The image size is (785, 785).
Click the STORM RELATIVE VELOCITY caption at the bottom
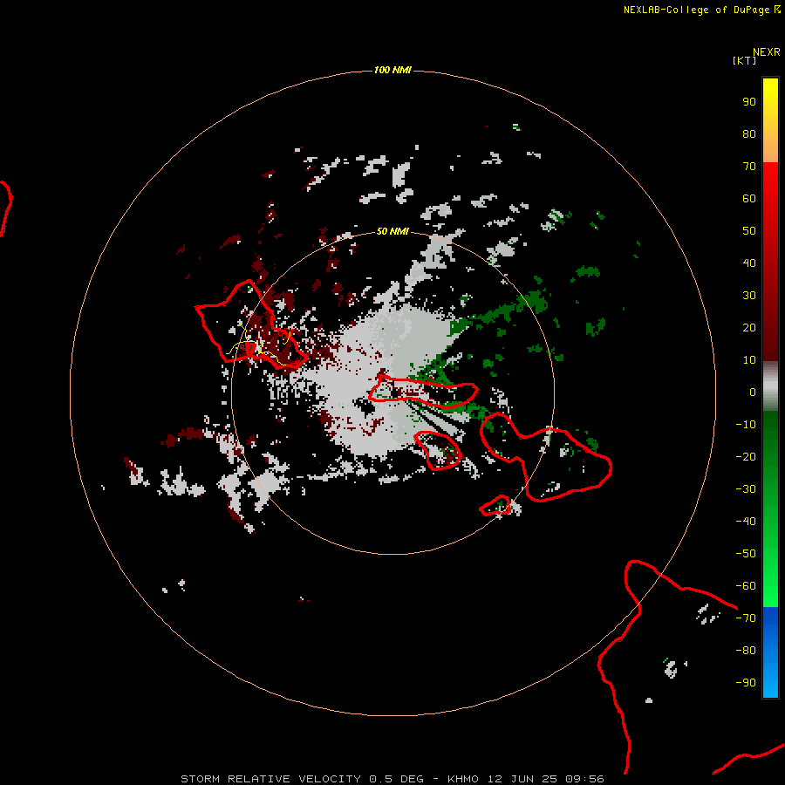pos(392,779)
